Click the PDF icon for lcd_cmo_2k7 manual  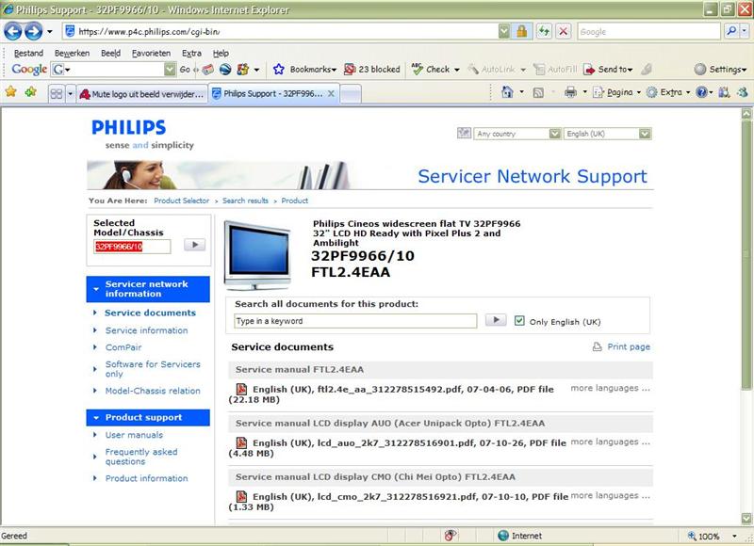coord(241,496)
